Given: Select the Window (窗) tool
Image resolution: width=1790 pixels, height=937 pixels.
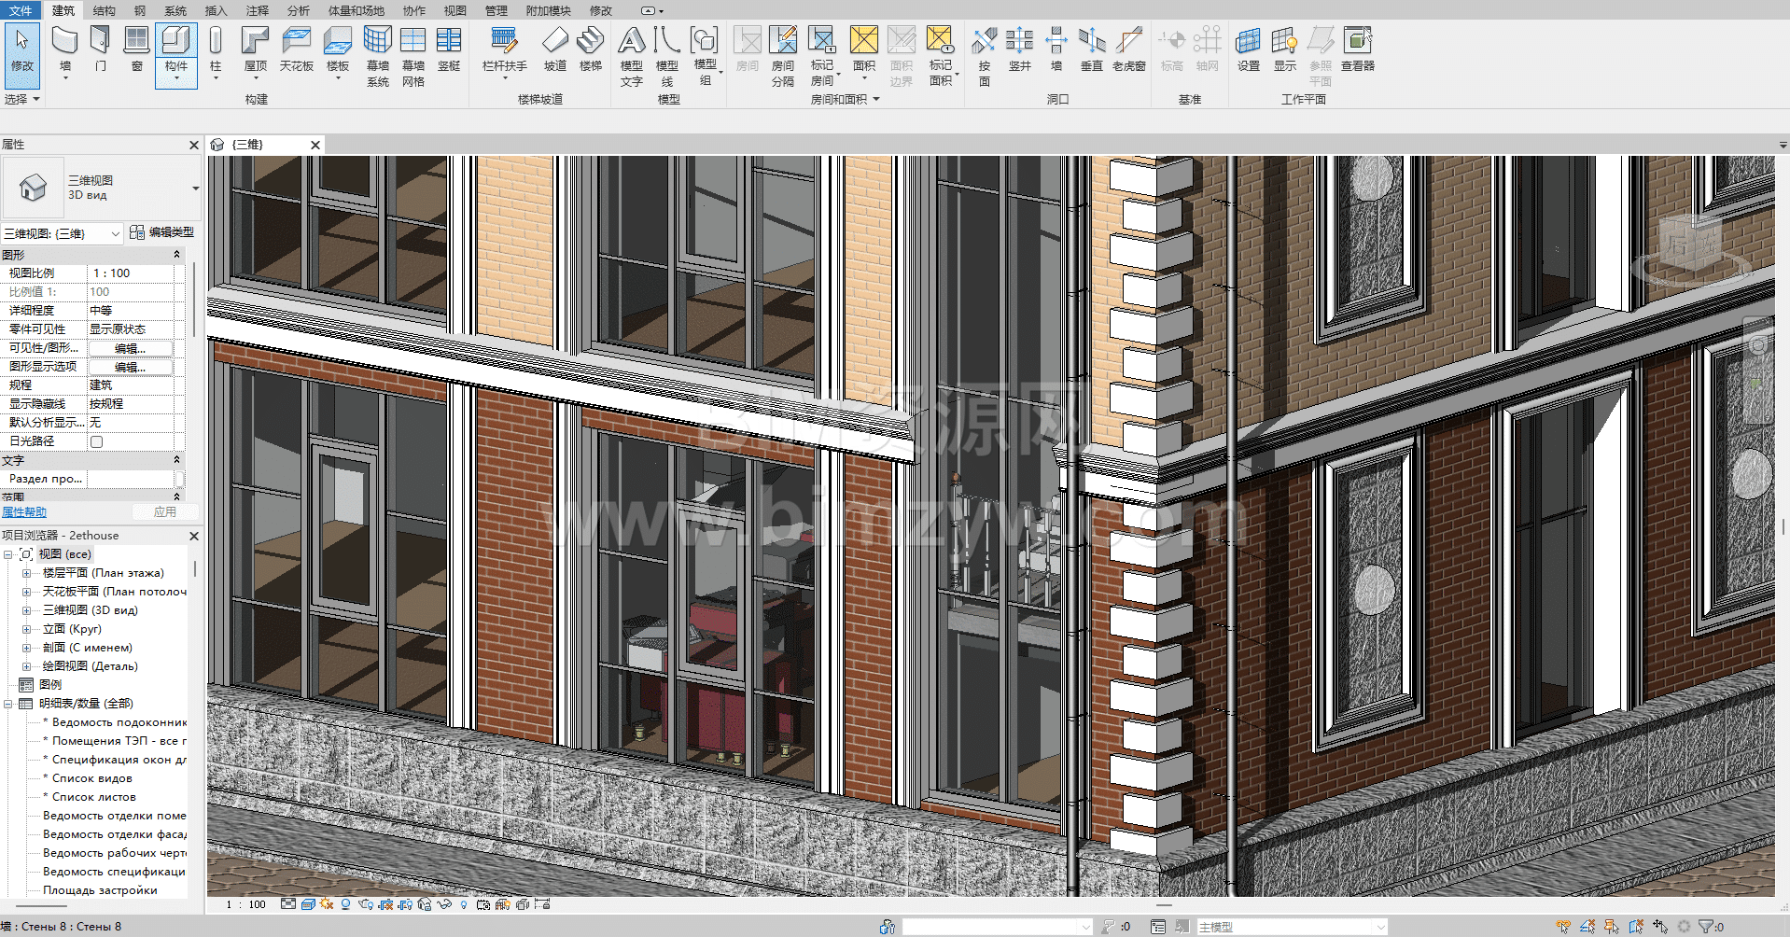Looking at the screenshot, I should coord(137,49).
